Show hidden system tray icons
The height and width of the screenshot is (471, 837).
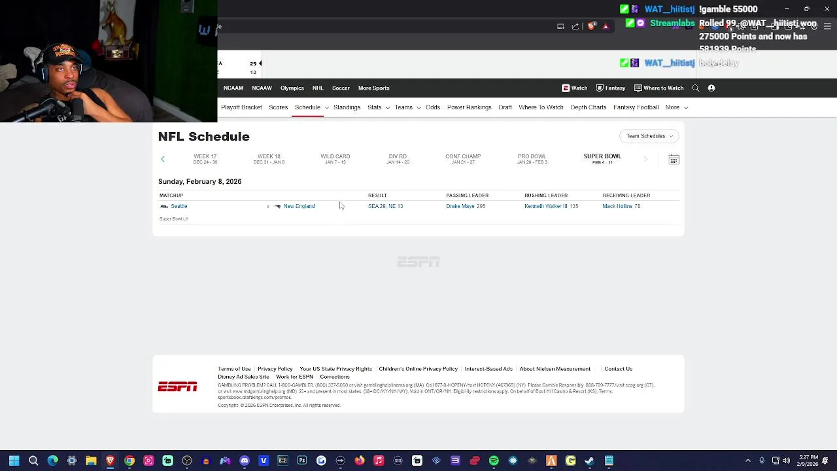pos(748,461)
